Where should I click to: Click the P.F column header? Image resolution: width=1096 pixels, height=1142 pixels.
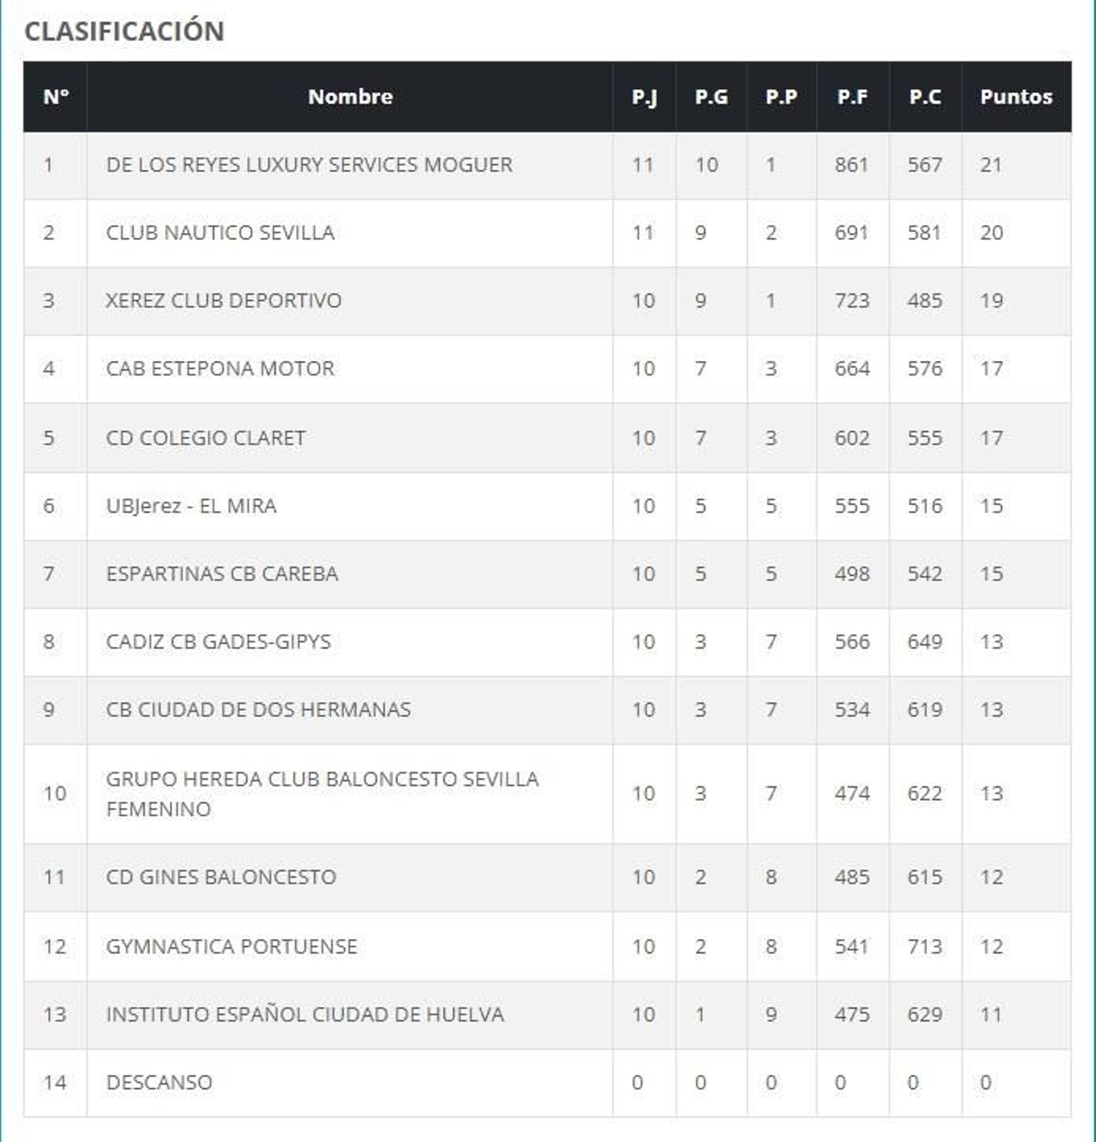(852, 97)
